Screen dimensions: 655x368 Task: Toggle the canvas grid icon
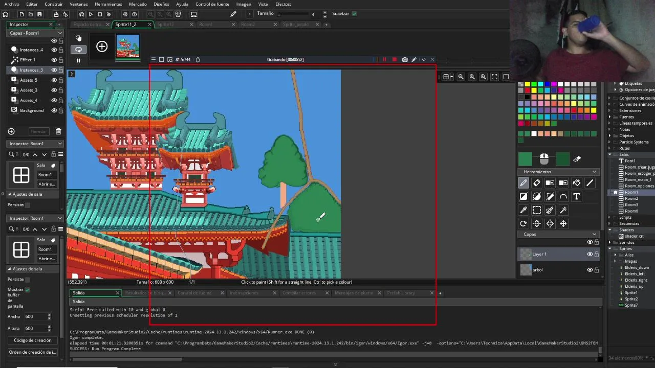coord(446,77)
